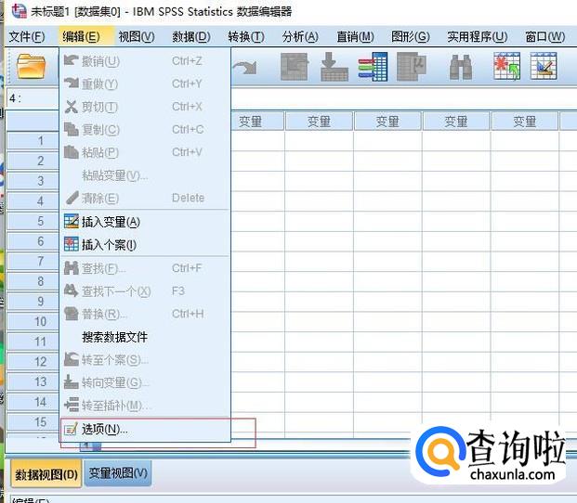The image size is (577, 503).
Task: Click the greyed 粘贴(P) menu entry
Action: click(x=145, y=152)
